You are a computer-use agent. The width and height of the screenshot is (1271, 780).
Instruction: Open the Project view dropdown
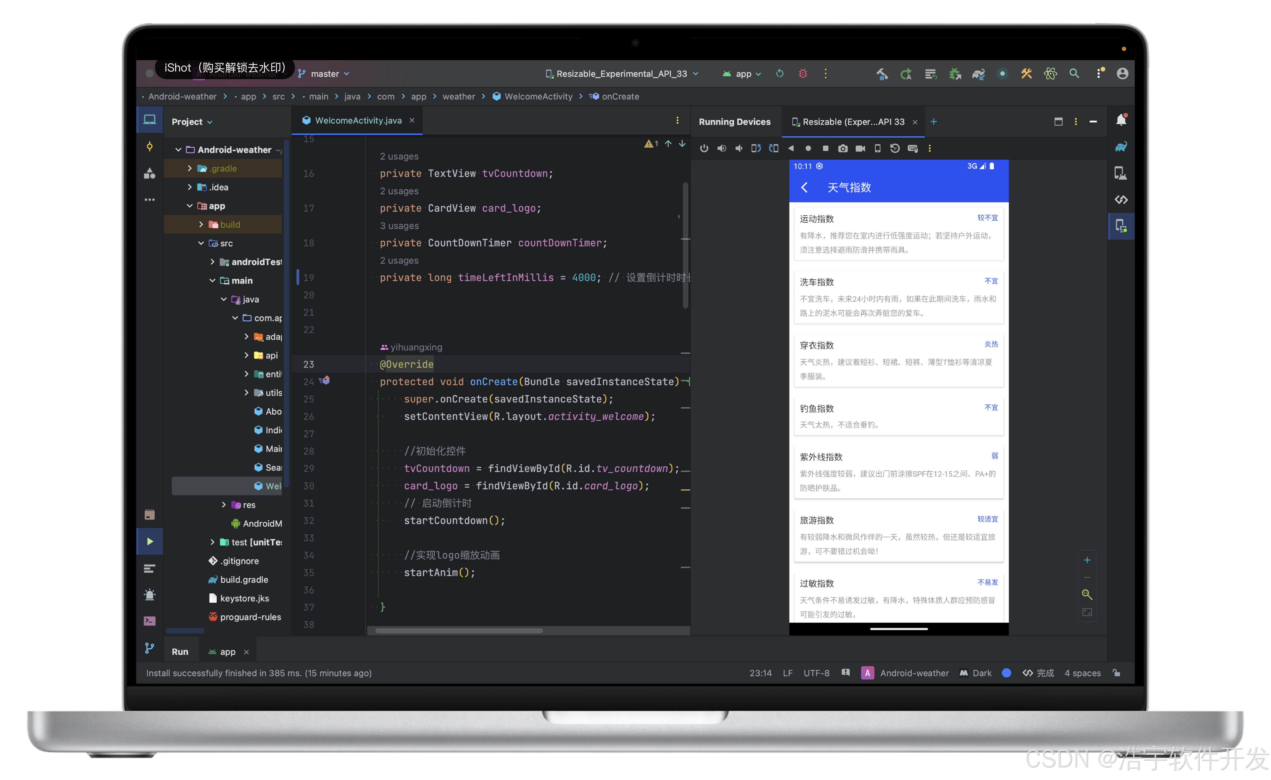tap(192, 122)
